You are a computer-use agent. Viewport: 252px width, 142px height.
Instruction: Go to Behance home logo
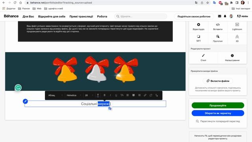click(x=11, y=16)
